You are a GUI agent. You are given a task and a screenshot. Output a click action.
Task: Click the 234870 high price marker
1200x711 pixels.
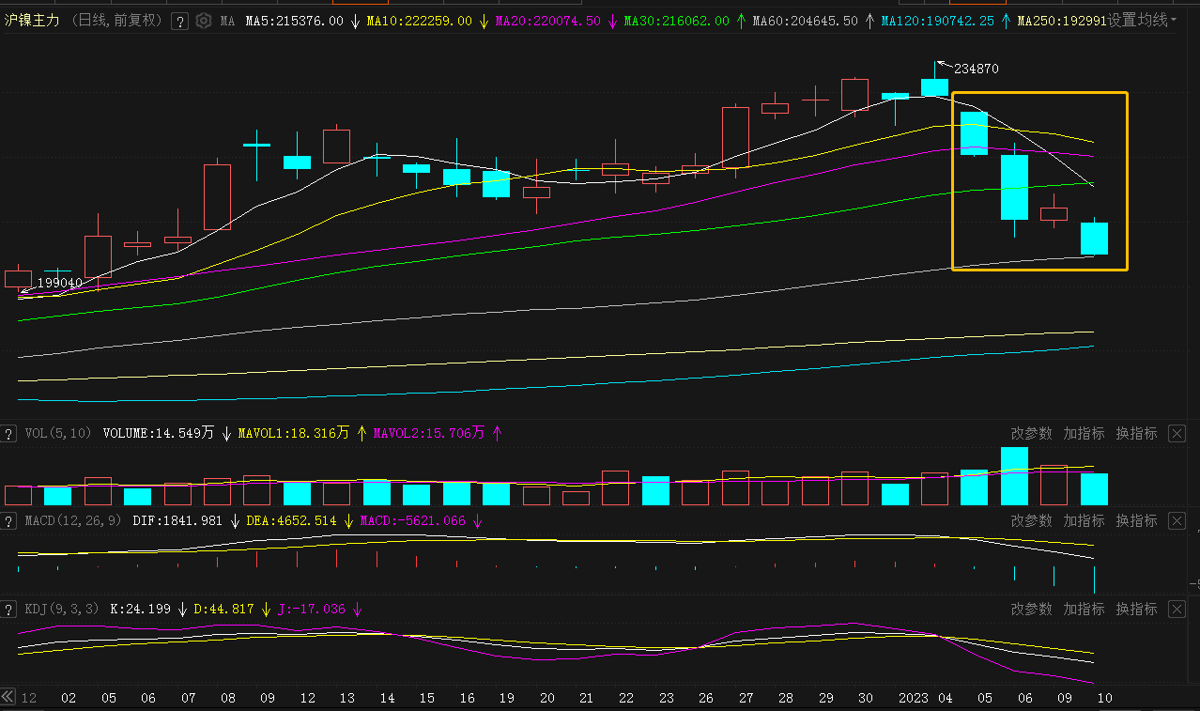coord(976,69)
